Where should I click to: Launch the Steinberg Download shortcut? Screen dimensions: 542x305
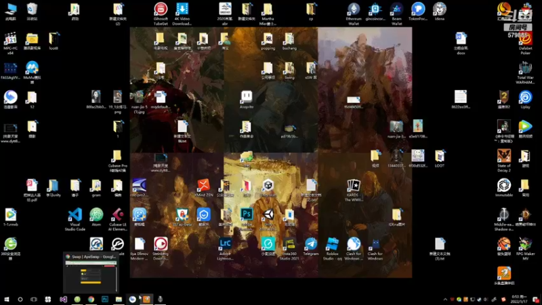pyautogui.click(x=161, y=249)
